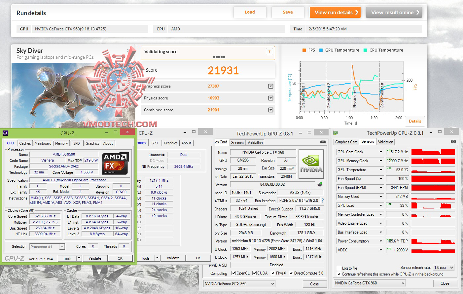This screenshot has width=463, height=294.
Task: Uncheck Continue refreshing while GPU-Z in background
Action: click(x=339, y=274)
